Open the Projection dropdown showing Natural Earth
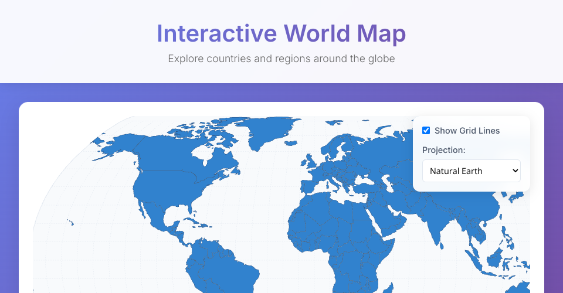Viewport: 563px width, 293px height. [x=471, y=171]
